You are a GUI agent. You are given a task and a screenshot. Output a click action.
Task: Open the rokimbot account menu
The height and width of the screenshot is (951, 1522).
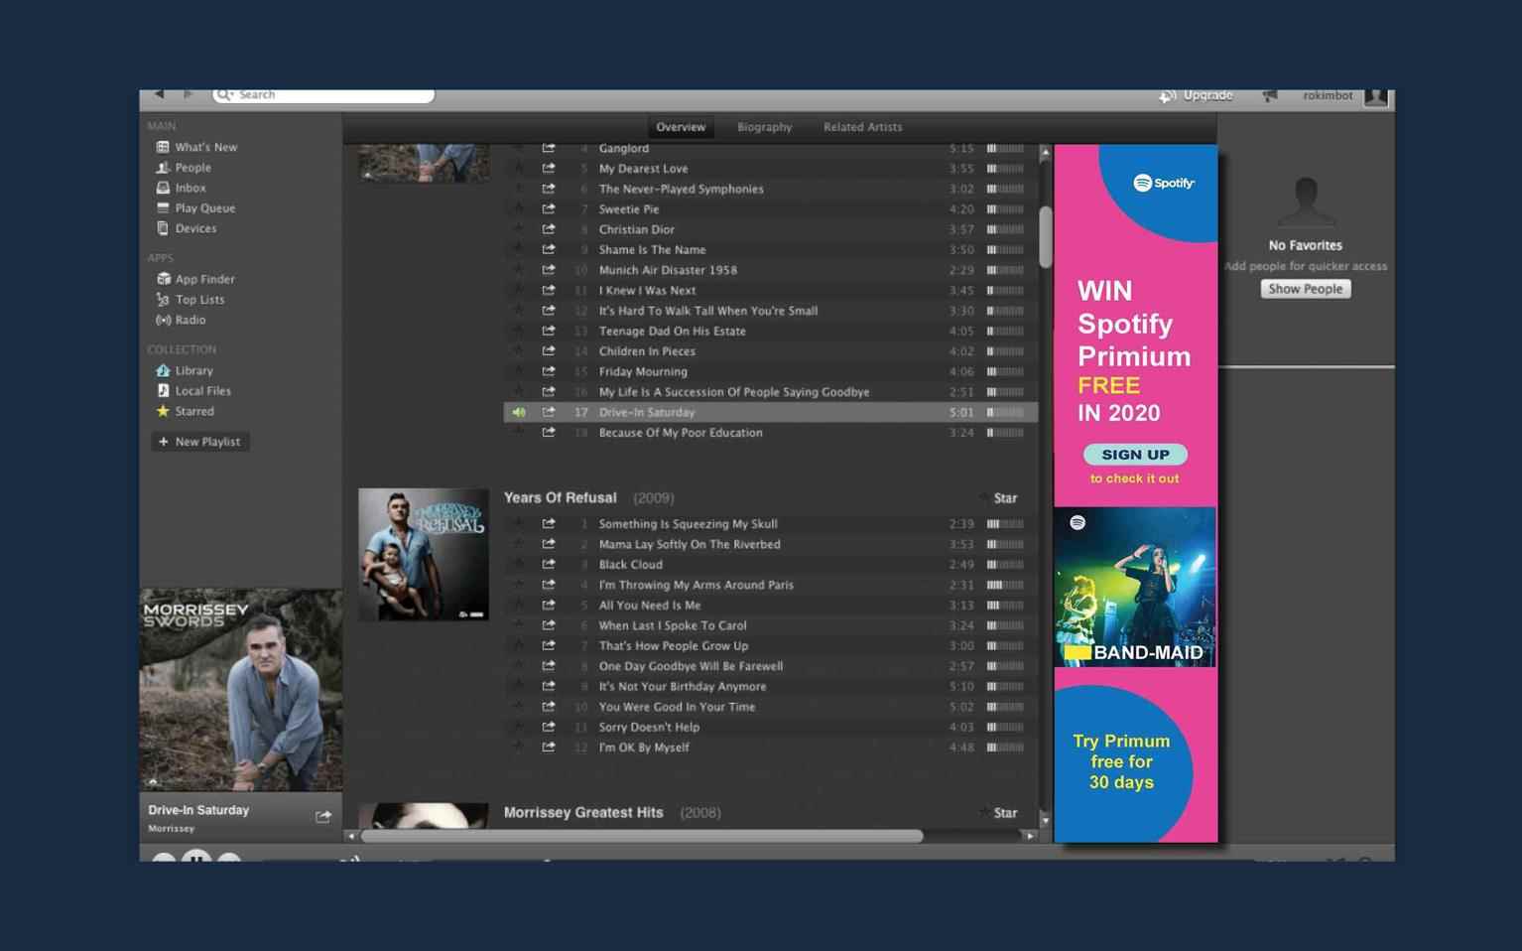point(1328,96)
